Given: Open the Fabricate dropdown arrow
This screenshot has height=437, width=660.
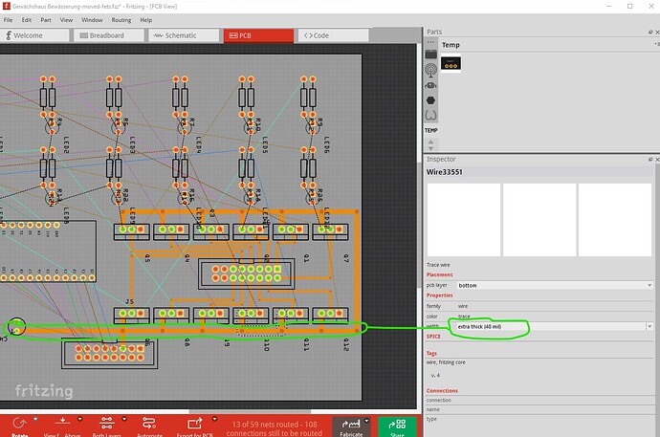Looking at the screenshot, I should point(366,421).
